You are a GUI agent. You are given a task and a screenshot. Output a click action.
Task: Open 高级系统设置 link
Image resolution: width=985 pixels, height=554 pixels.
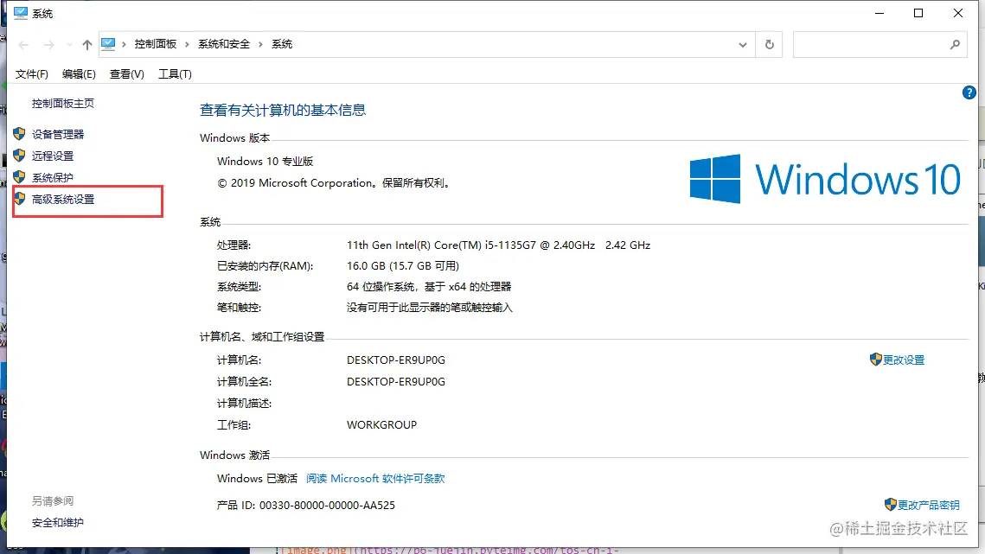(63, 199)
